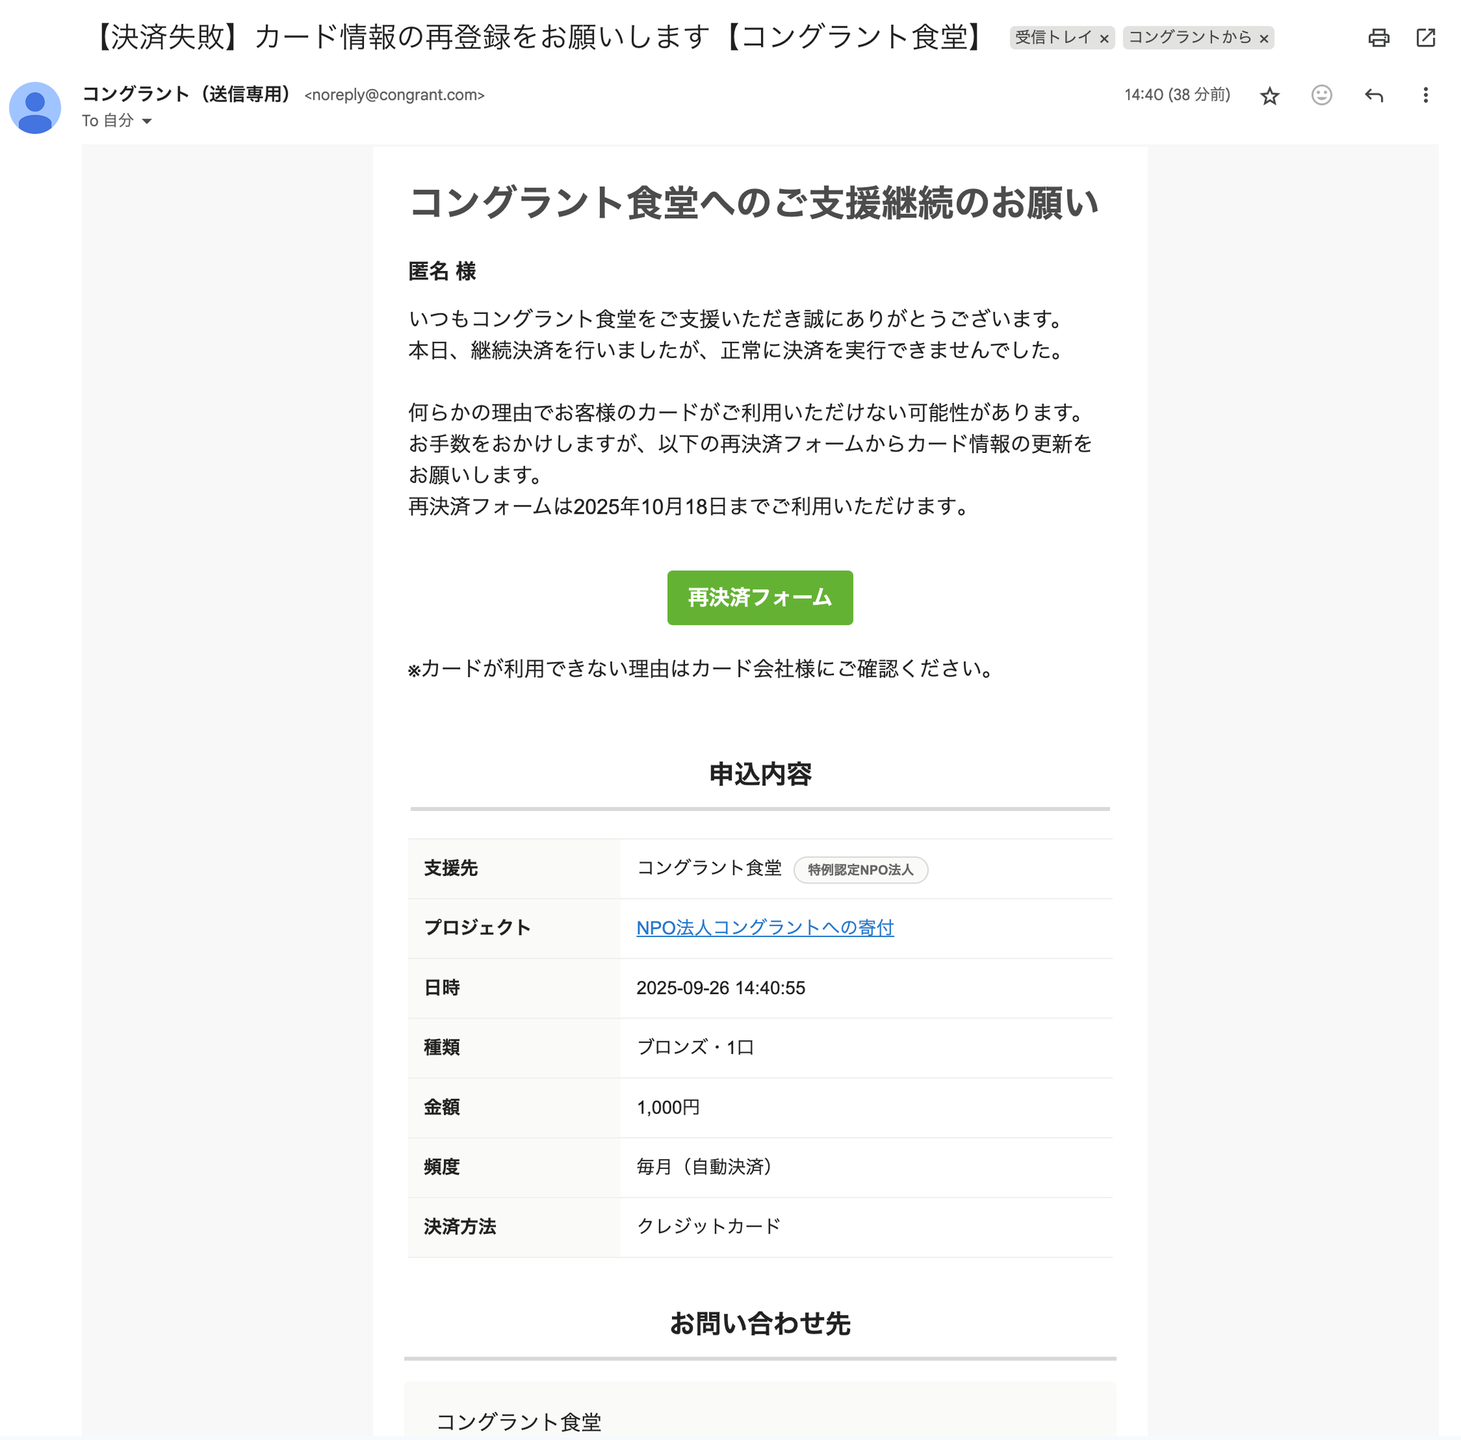Click the email subject line heading
Image resolution: width=1461 pixels, height=1440 pixels.
pyautogui.click(x=539, y=36)
